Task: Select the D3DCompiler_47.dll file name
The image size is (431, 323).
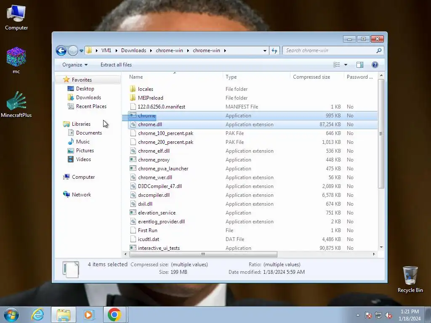Action: 160,186
